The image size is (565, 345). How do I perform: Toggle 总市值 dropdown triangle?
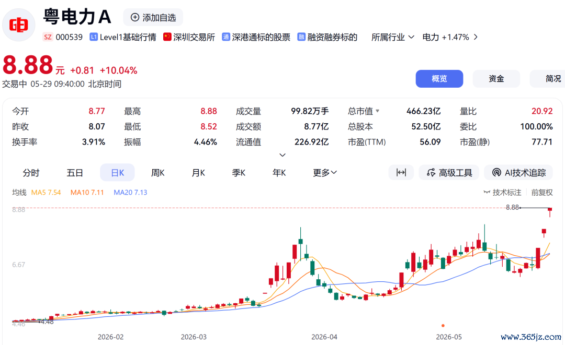click(x=377, y=111)
